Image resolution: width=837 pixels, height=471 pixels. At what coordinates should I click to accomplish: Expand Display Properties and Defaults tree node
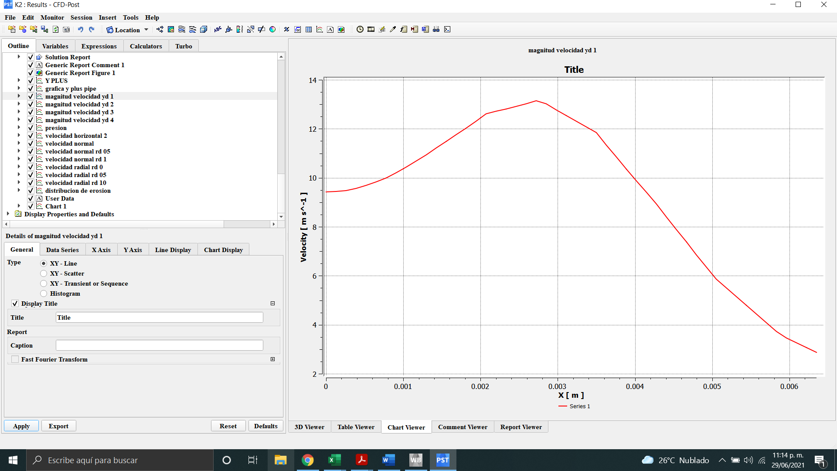click(x=8, y=214)
